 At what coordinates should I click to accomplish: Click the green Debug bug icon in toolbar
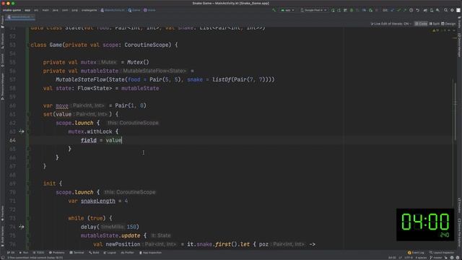[352, 10]
